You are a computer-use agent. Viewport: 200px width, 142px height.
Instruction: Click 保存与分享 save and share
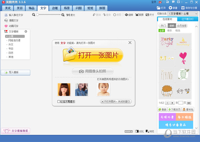[x=190, y=8]
